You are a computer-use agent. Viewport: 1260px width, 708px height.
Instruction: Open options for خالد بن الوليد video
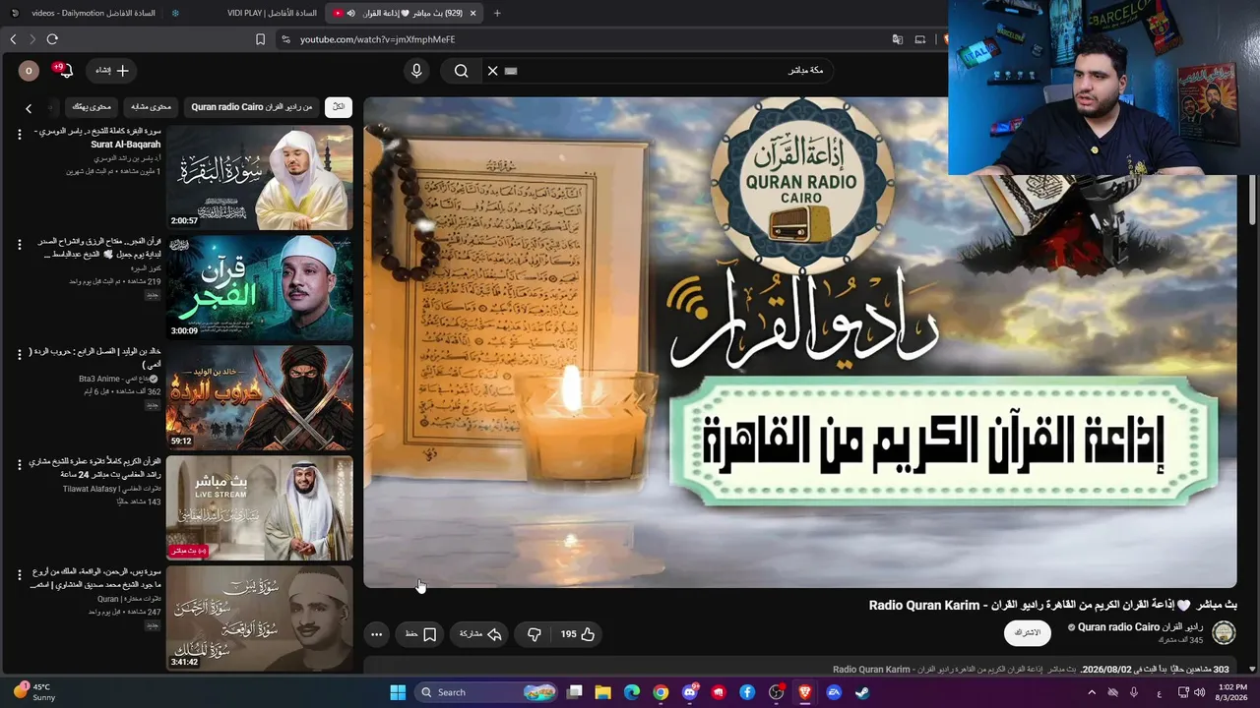tap(19, 355)
